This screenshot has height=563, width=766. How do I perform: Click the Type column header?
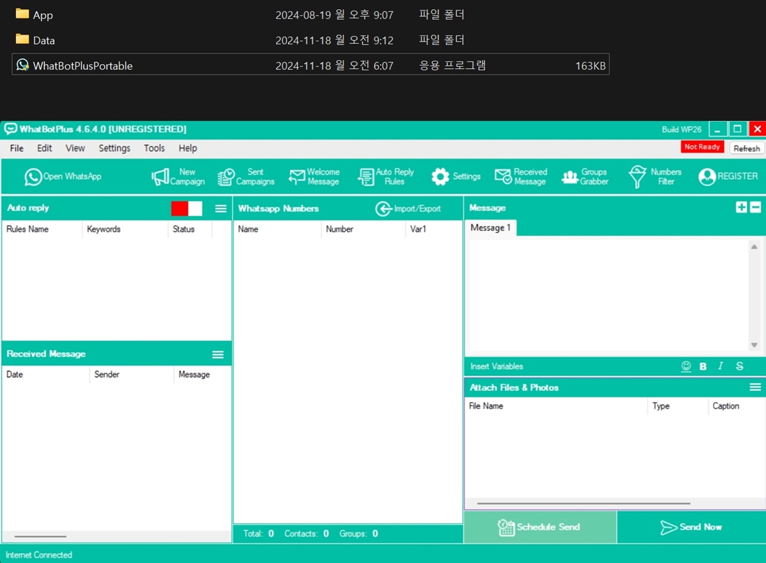(678, 406)
